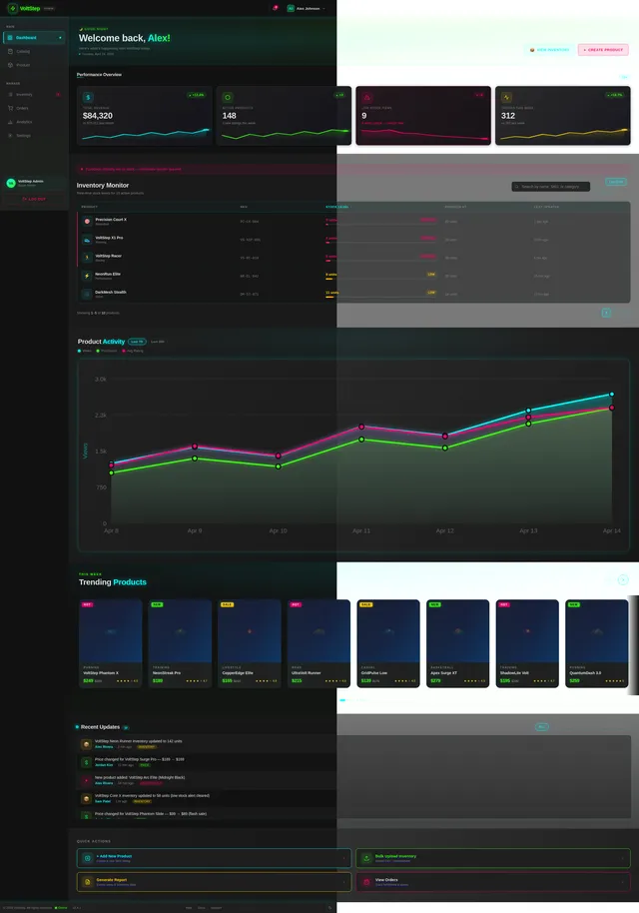The width and height of the screenshot is (639, 913).
Task: Click the All filter in Recent Updates
Action: point(542,726)
